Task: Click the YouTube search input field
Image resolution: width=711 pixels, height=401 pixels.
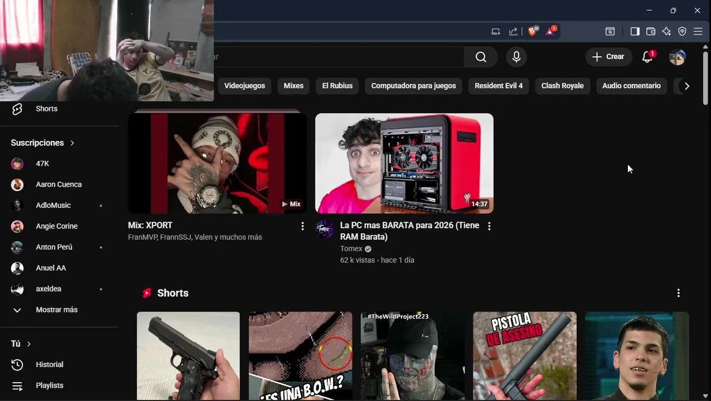Action: pos(339,57)
